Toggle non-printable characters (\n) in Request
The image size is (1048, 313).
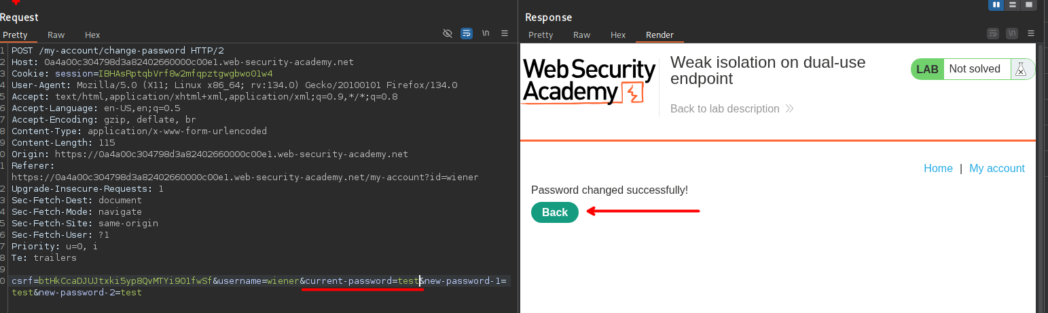[486, 33]
